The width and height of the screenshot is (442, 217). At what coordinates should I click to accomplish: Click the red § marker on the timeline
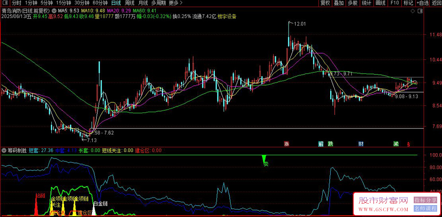coord(408,144)
